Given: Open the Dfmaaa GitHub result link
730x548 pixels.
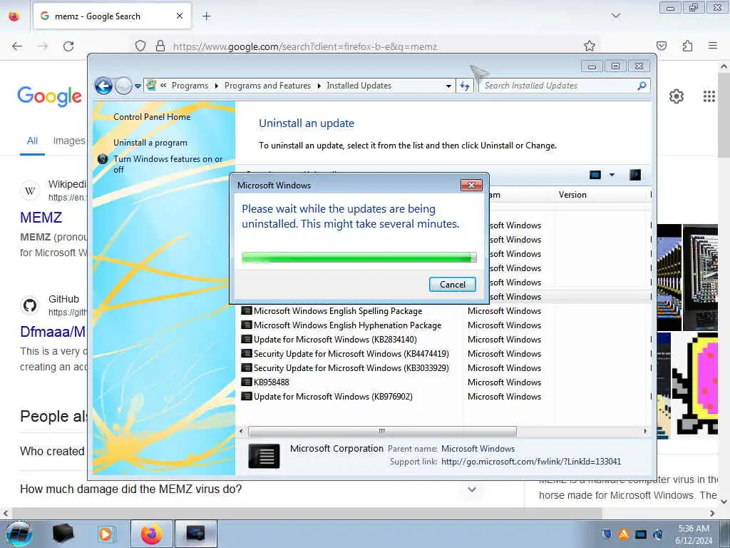Looking at the screenshot, I should point(53,332).
